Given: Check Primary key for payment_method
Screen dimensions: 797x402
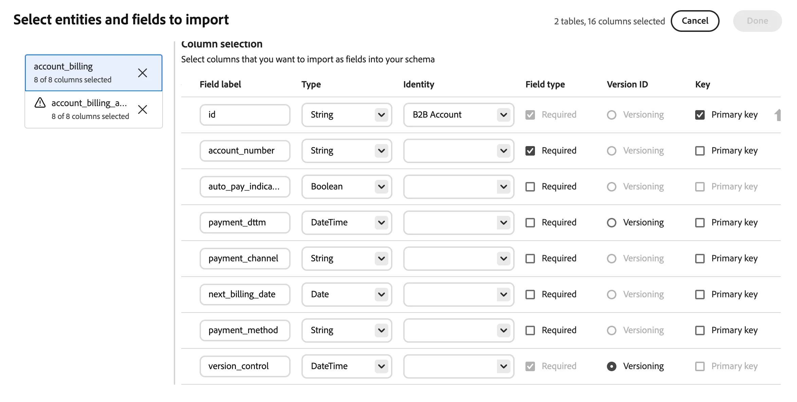Looking at the screenshot, I should pyautogui.click(x=700, y=330).
